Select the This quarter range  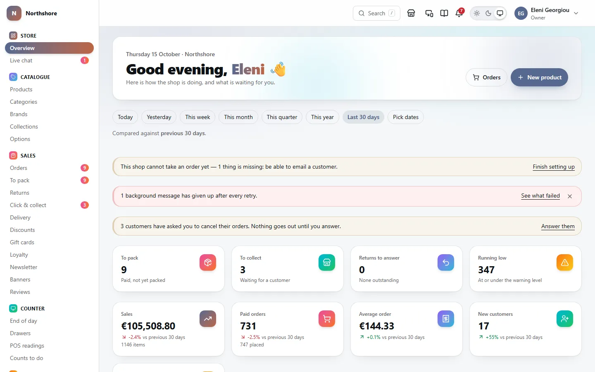282,117
